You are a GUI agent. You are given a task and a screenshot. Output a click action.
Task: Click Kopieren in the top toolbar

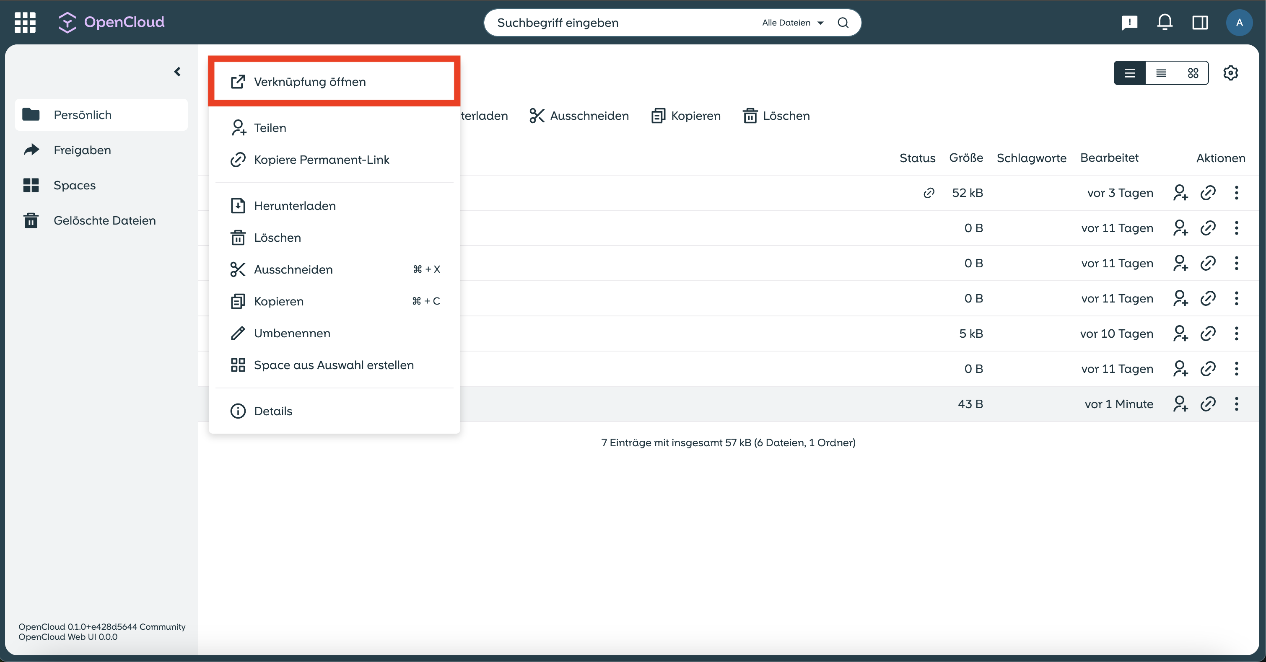click(686, 116)
